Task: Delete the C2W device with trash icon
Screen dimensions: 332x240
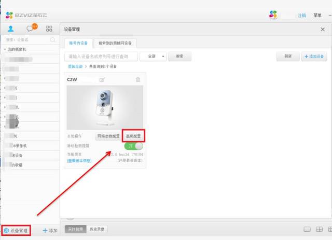Action: tap(137, 79)
